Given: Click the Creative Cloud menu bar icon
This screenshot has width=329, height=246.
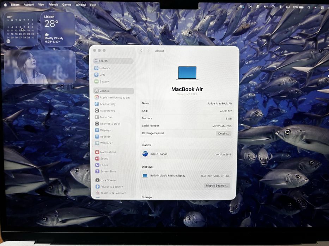Looking at the screenshot, I should [242, 6].
